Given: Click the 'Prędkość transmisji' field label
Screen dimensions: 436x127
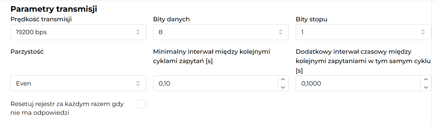Looking at the screenshot, I should coord(41,19).
